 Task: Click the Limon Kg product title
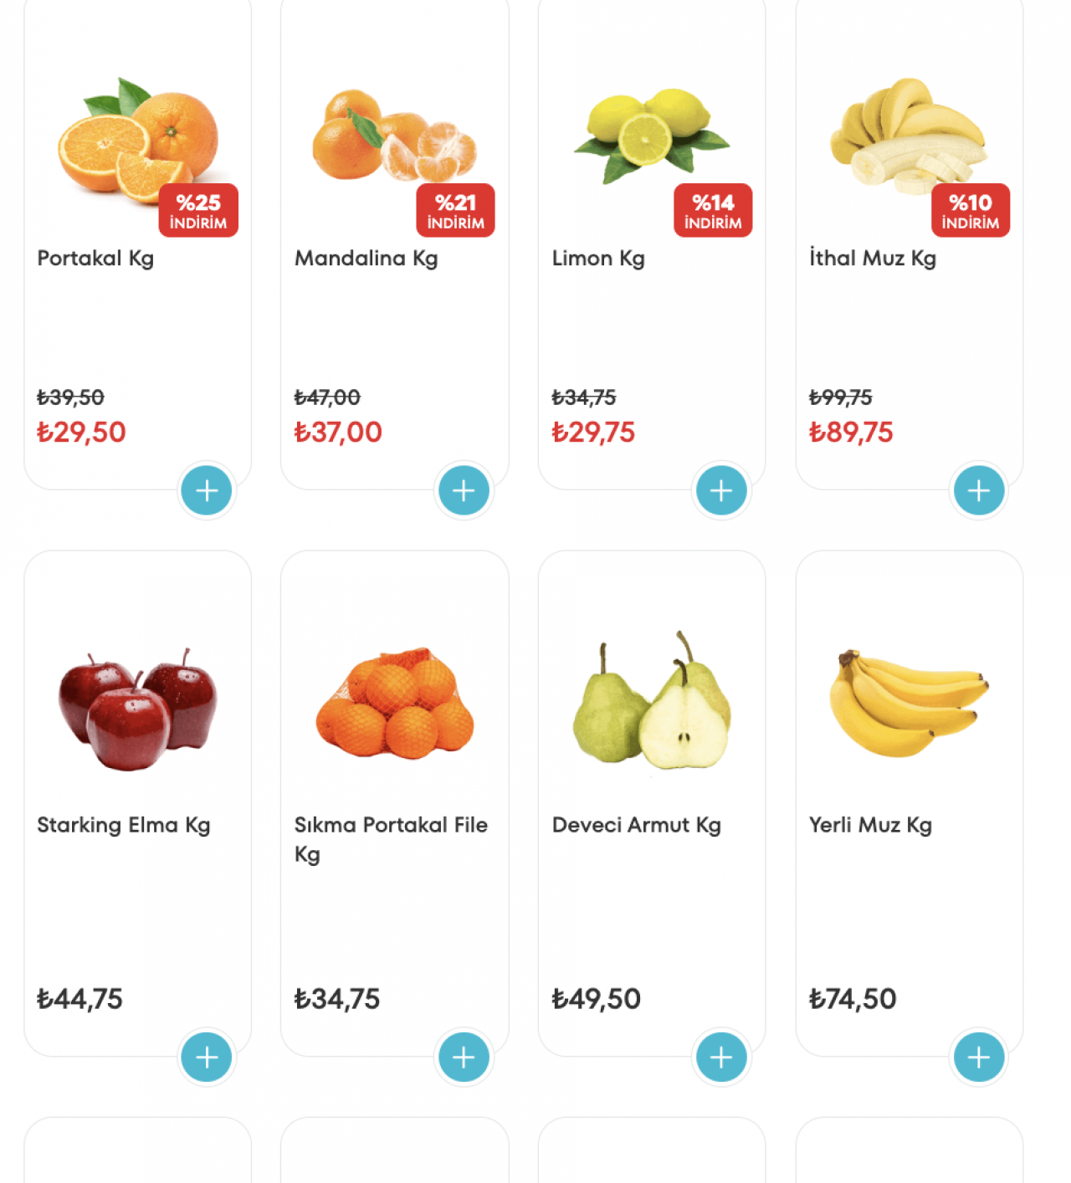pyautogui.click(x=598, y=259)
